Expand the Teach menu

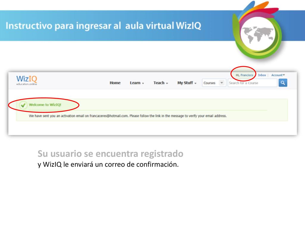[x=161, y=83]
